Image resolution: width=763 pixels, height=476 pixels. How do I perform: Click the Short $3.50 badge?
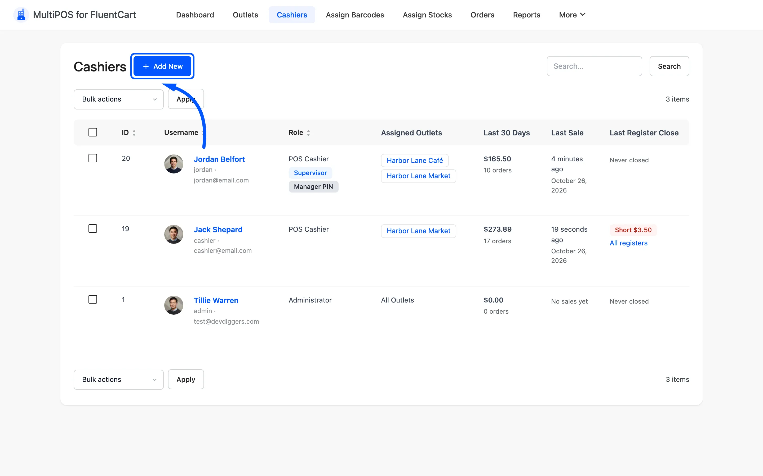(633, 230)
